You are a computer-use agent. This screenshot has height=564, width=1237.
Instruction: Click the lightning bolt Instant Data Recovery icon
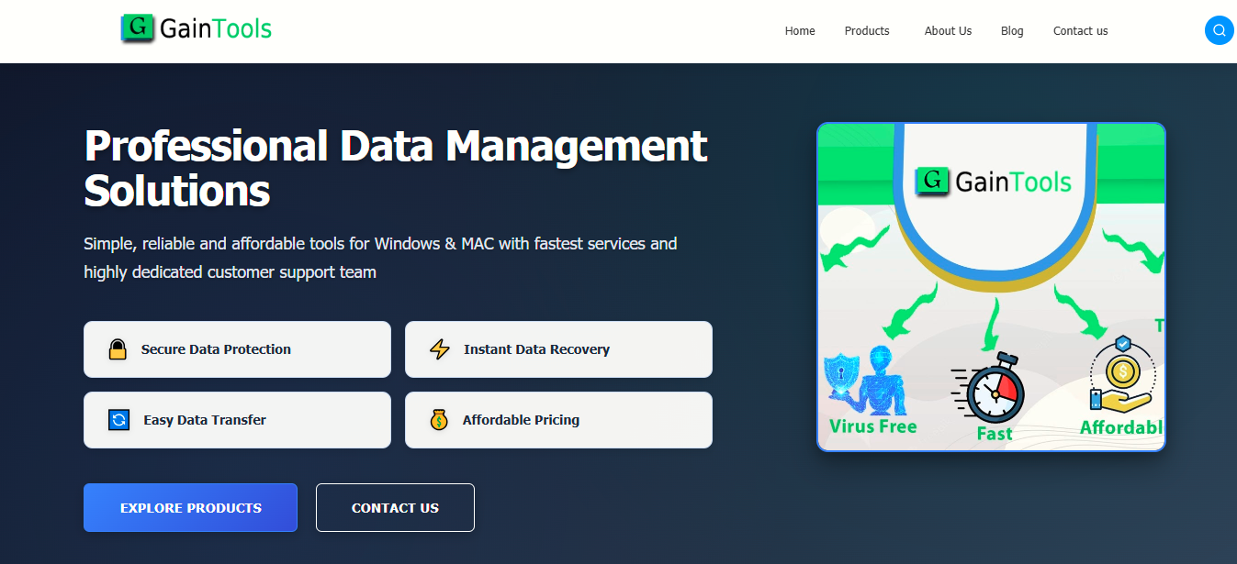pos(440,349)
